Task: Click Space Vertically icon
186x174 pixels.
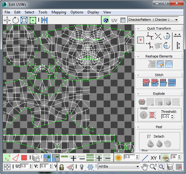Action: coord(178,45)
